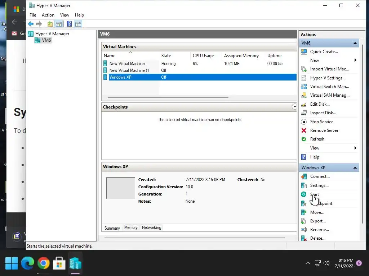The height and width of the screenshot is (276, 369).
Task: Sort by Uptime column header
Action: pos(280,56)
